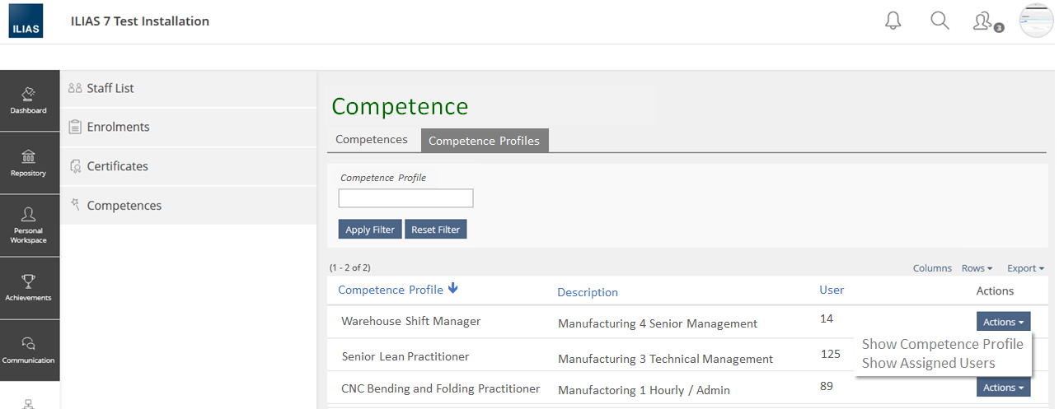Open Enrolments submenu item
This screenshot has height=409, width=1059.
[118, 127]
